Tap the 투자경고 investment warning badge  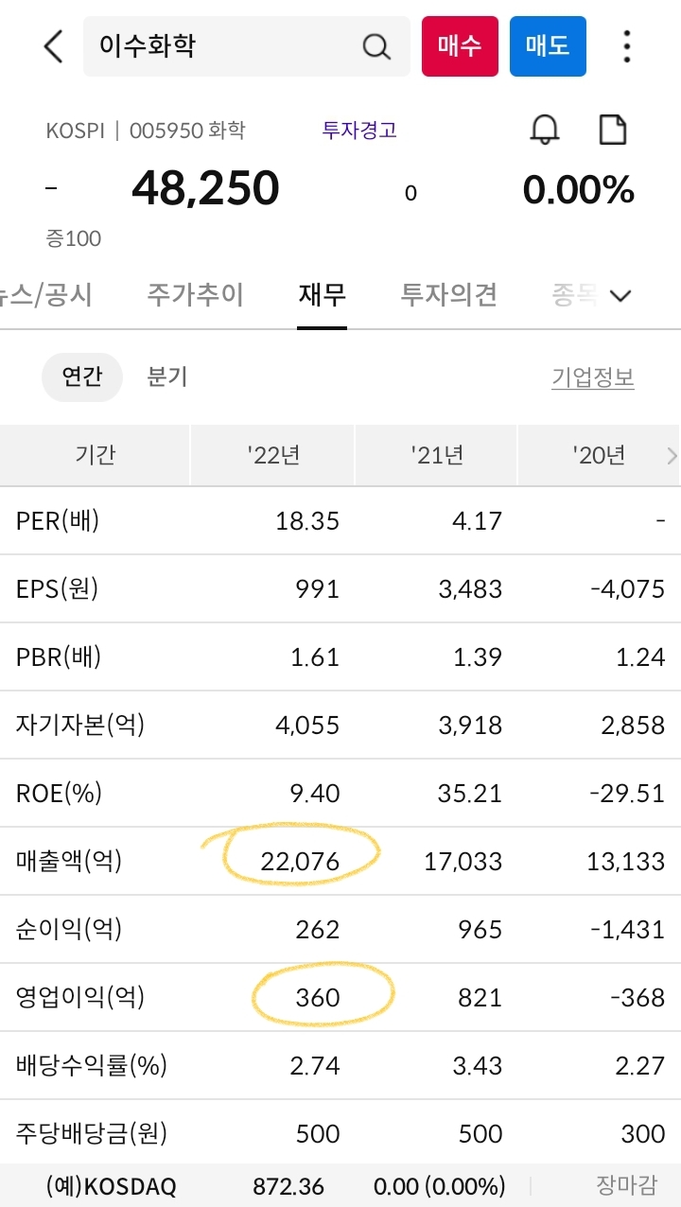coord(358,130)
